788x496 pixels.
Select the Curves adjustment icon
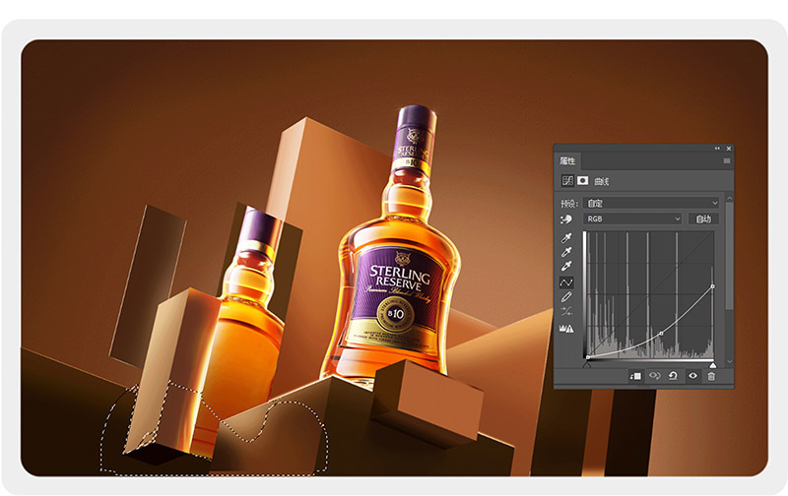567,181
